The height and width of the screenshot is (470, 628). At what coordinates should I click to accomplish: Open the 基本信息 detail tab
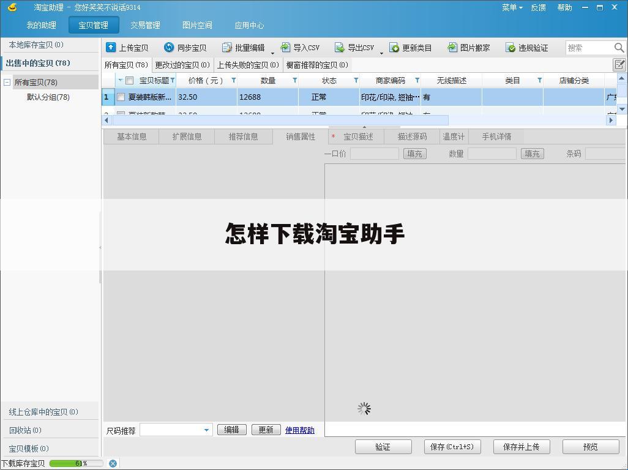pos(132,136)
